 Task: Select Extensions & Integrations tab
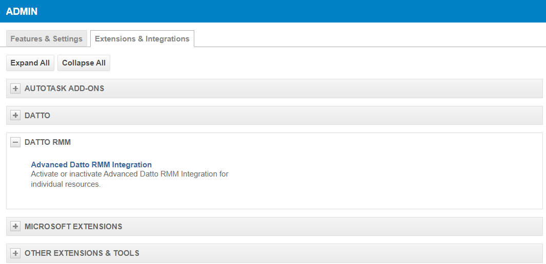pyautogui.click(x=142, y=38)
